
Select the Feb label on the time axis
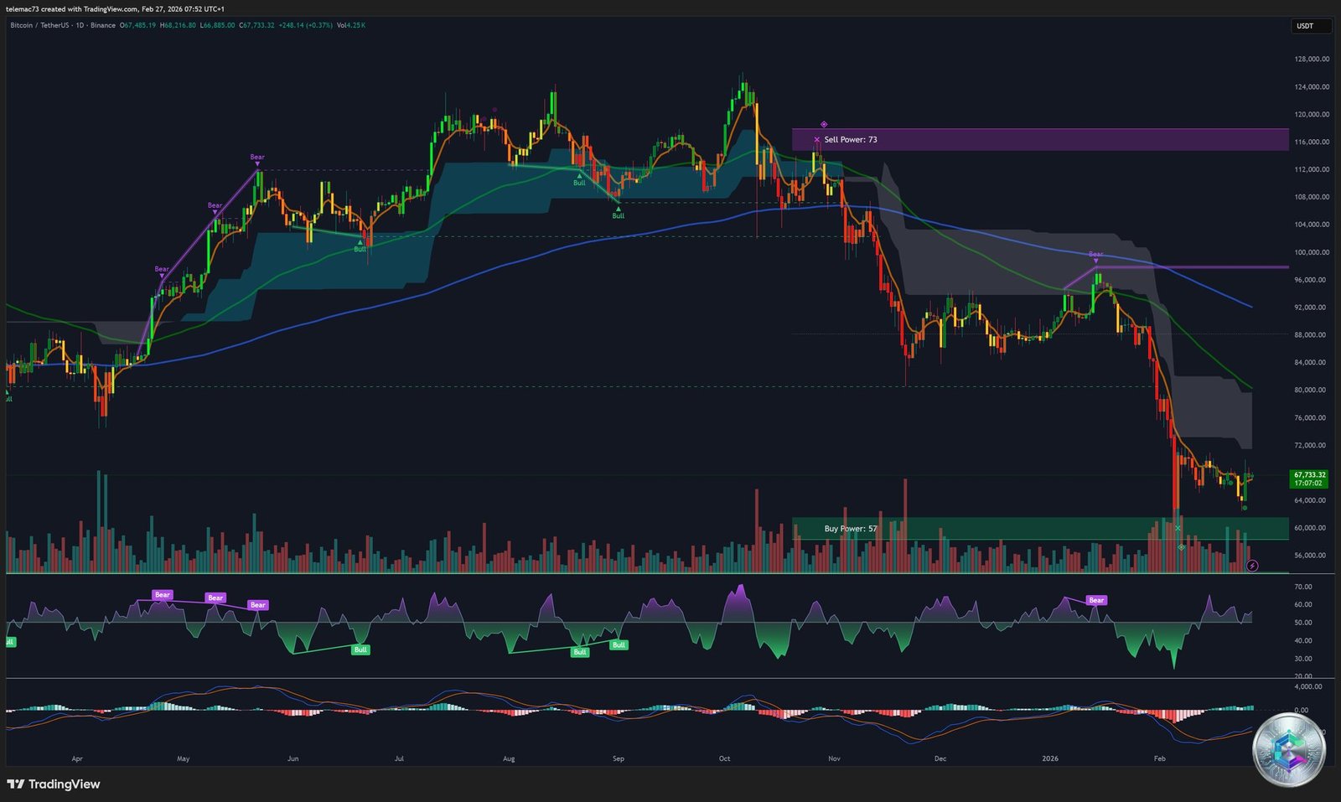pos(1160,758)
